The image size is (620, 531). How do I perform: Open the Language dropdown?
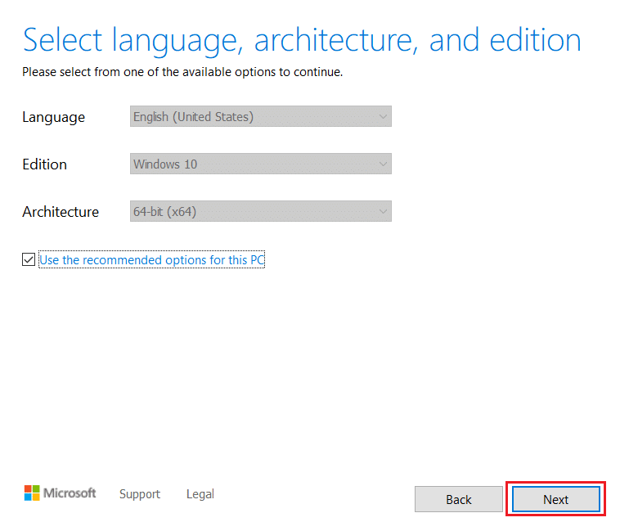[261, 116]
